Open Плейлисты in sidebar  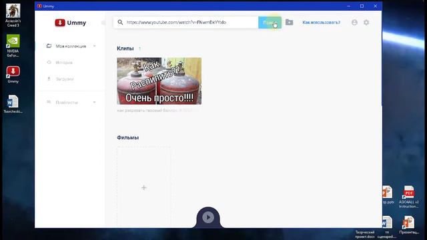67,102
